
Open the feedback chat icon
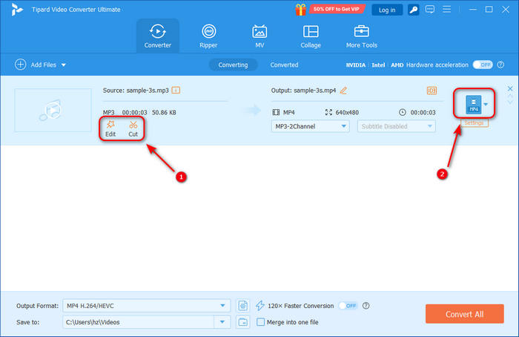pos(430,9)
